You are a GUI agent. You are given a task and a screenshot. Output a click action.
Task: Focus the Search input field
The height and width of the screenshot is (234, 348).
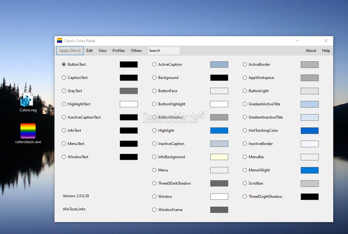click(x=164, y=50)
